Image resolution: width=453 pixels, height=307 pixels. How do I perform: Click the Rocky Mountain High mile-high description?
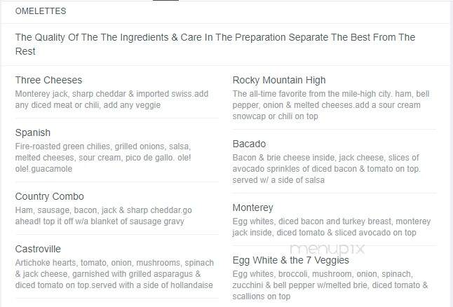[331, 105]
